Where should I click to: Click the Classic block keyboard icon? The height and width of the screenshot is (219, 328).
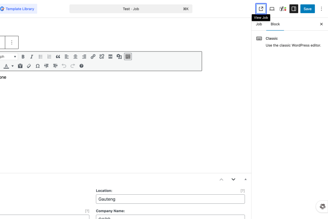pos(259,38)
